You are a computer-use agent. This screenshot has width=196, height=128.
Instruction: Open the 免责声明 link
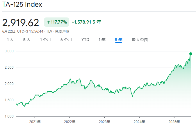pyautogui.click(x=63, y=31)
